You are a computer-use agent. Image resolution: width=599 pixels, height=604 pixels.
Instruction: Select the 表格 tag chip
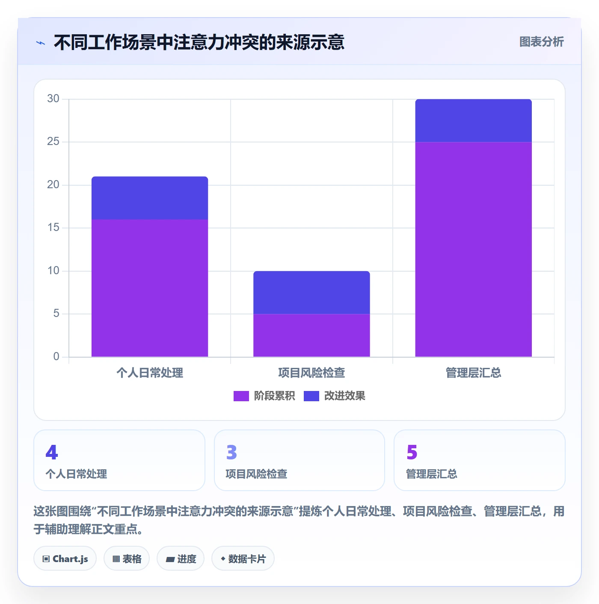click(127, 558)
